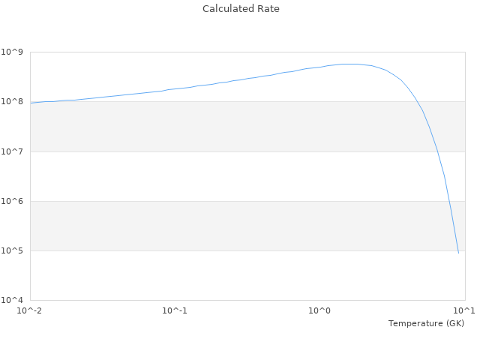The height and width of the screenshot is (360, 480).
Task: Select the 10^8 y-axis tick label
Action: 13,101
